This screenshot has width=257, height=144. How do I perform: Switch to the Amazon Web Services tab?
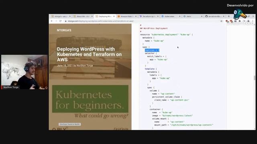coord(127,16)
